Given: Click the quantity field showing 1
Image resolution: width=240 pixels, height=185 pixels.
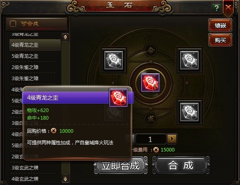Looking at the screenshot, I should 151,139.
